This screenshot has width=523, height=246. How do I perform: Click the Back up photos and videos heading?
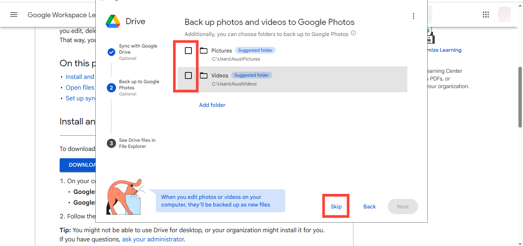270,22
